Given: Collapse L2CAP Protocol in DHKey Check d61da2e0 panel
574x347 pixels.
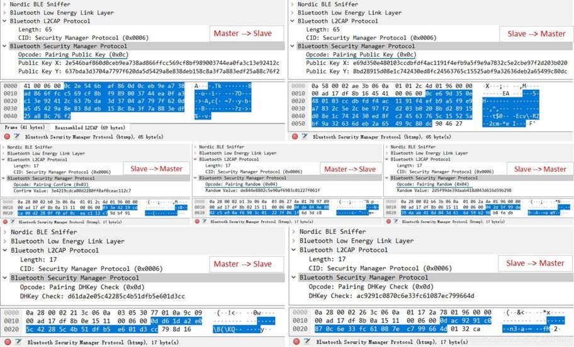Looking at the screenshot, I should tap(5, 250).
